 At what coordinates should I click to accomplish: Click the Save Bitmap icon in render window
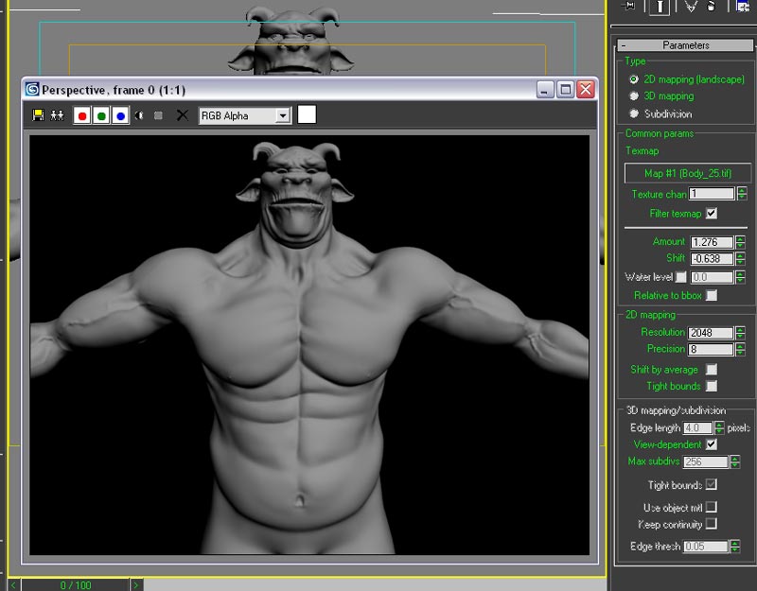click(x=39, y=115)
